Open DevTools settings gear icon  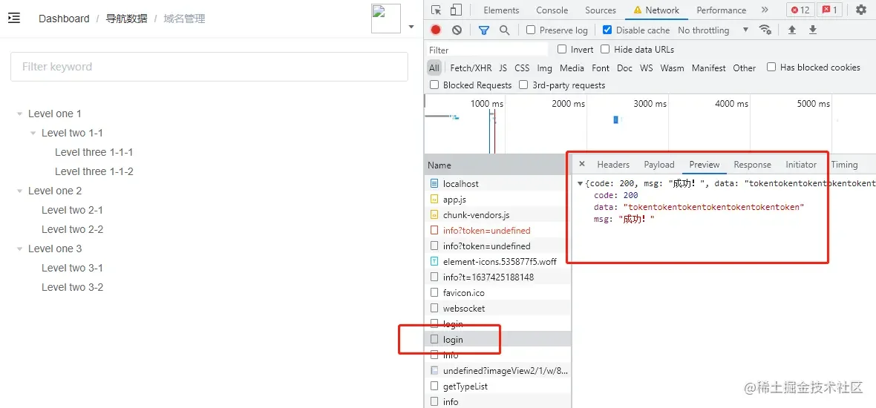(x=861, y=10)
